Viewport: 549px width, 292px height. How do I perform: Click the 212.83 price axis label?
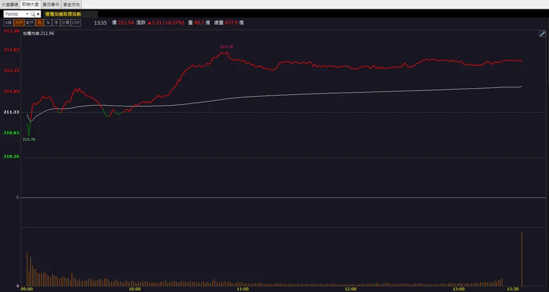click(11, 50)
